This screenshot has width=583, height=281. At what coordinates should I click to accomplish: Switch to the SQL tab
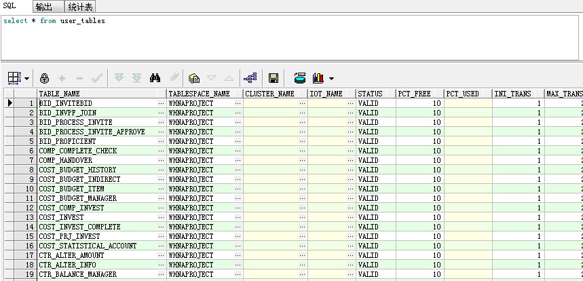click(9, 6)
